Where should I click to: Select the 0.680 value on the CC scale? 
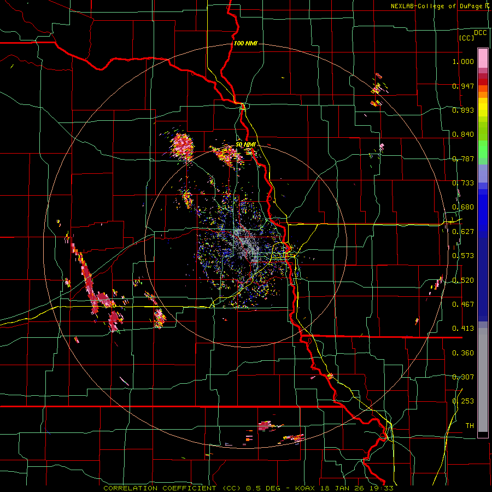463,207
